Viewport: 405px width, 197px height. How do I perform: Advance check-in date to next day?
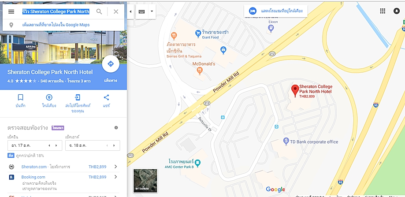pyautogui.click(x=56, y=145)
